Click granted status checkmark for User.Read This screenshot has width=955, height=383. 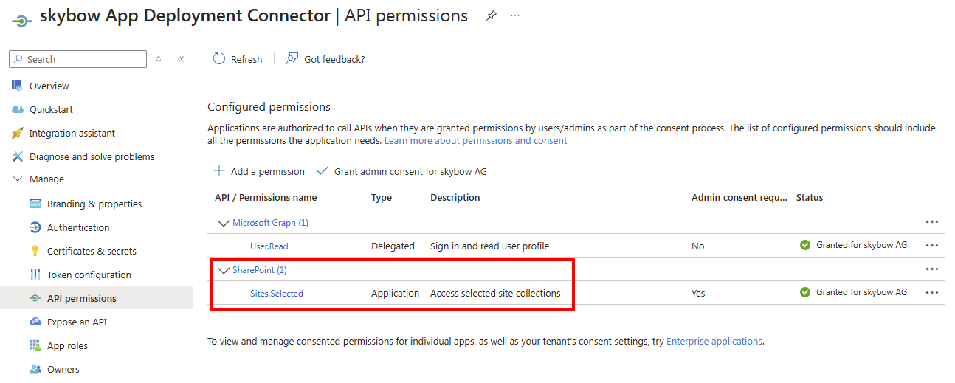[805, 245]
